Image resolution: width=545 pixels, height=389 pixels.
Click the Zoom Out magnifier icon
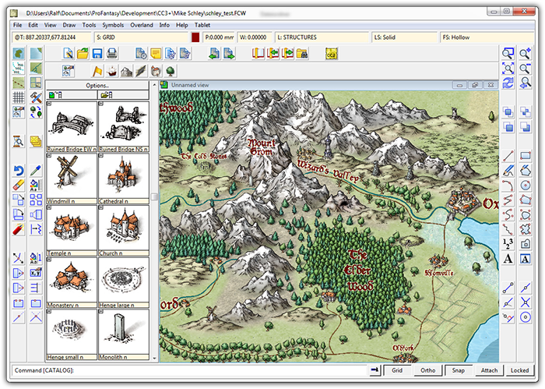click(x=525, y=69)
